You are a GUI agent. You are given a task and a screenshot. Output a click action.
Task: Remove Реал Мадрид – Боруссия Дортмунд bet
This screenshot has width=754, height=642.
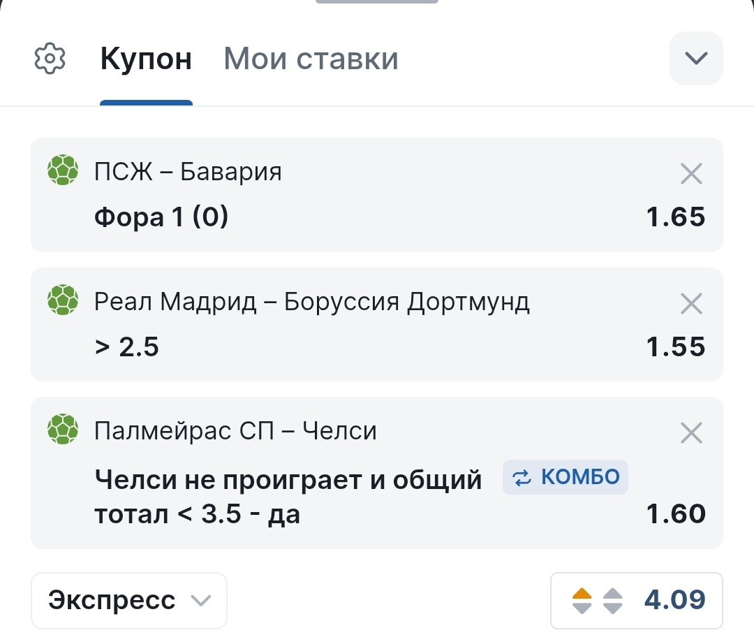[x=691, y=304]
